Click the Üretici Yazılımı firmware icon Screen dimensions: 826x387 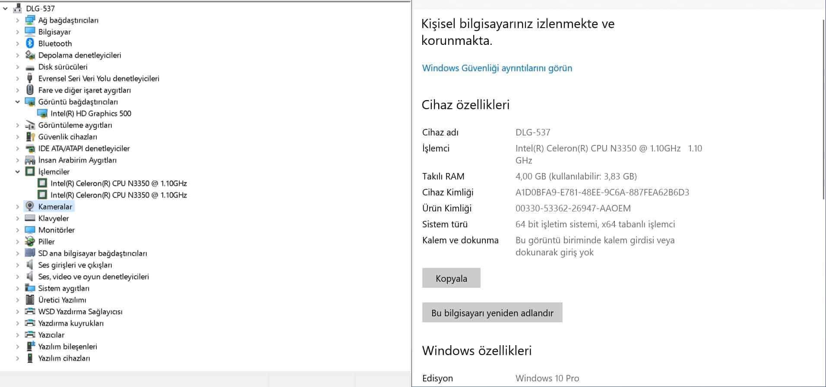30,299
